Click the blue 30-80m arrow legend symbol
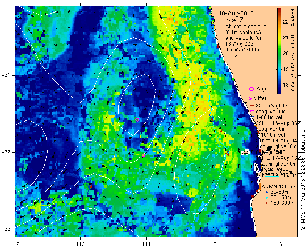 tap(267, 193)
